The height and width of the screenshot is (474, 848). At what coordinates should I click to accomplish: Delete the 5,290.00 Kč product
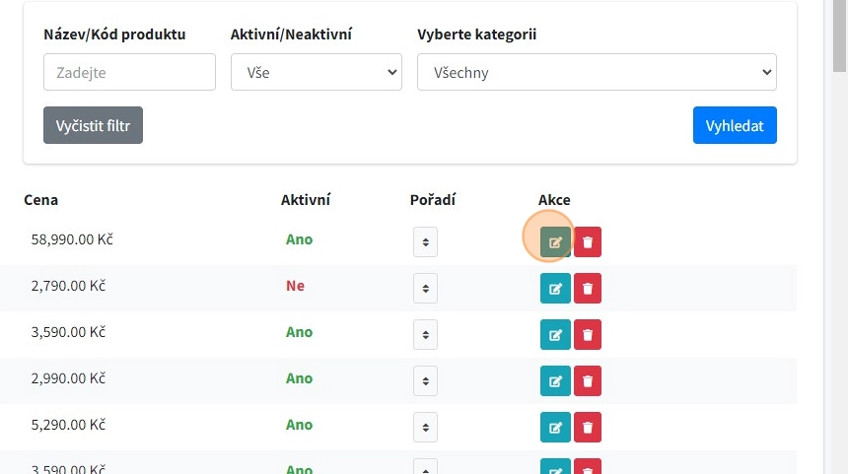(588, 427)
